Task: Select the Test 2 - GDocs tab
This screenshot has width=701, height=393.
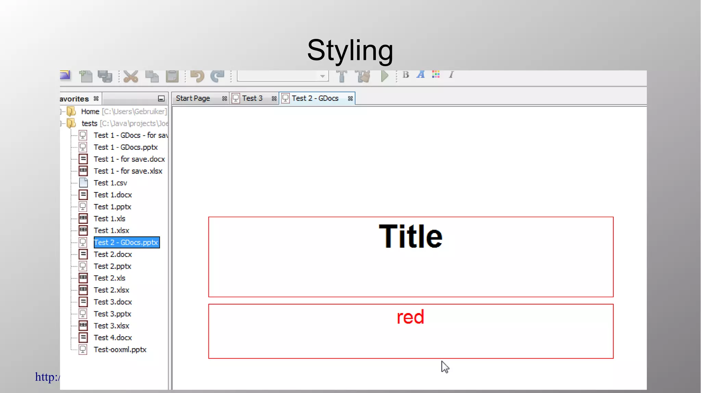Action: (x=315, y=98)
